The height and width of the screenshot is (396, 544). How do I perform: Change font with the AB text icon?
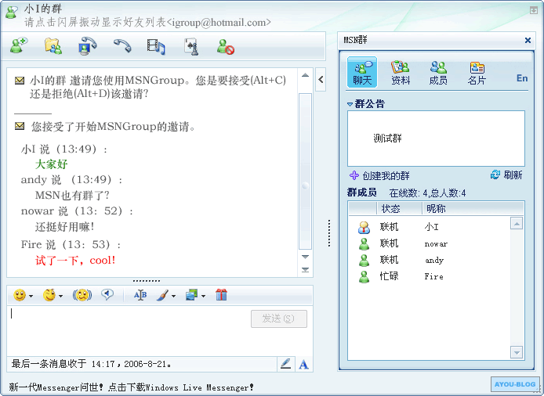[140, 295]
